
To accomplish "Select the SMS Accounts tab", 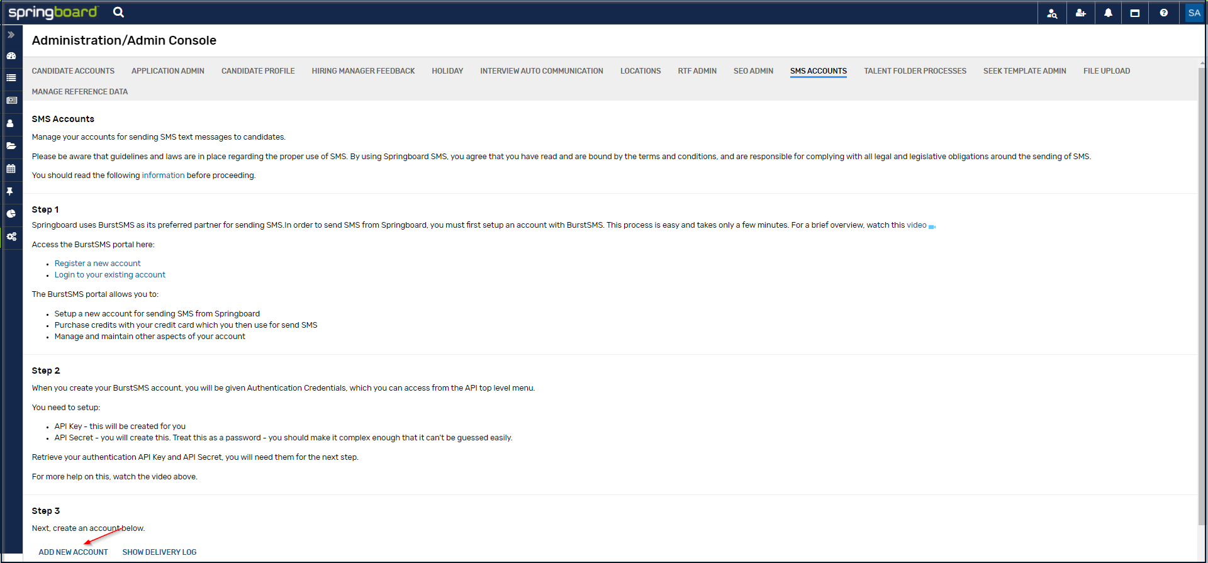I will pyautogui.click(x=819, y=71).
